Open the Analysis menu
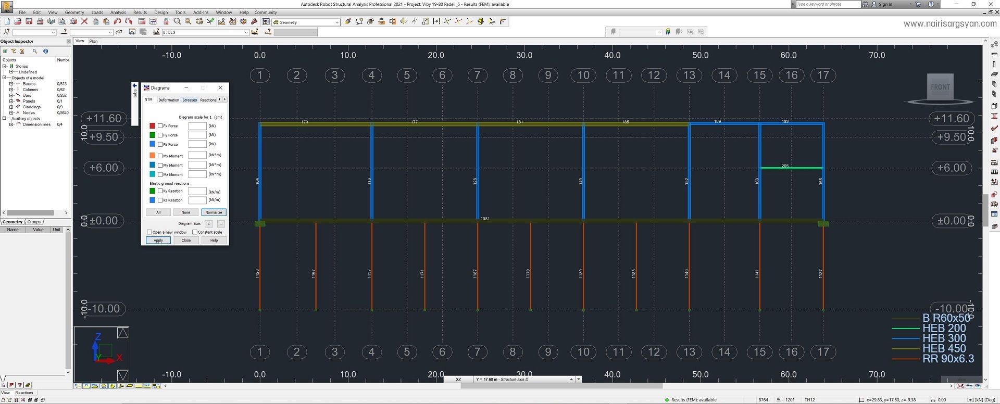This screenshot has width=1000, height=404. pyautogui.click(x=118, y=12)
